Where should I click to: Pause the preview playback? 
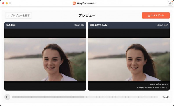pos(7,97)
